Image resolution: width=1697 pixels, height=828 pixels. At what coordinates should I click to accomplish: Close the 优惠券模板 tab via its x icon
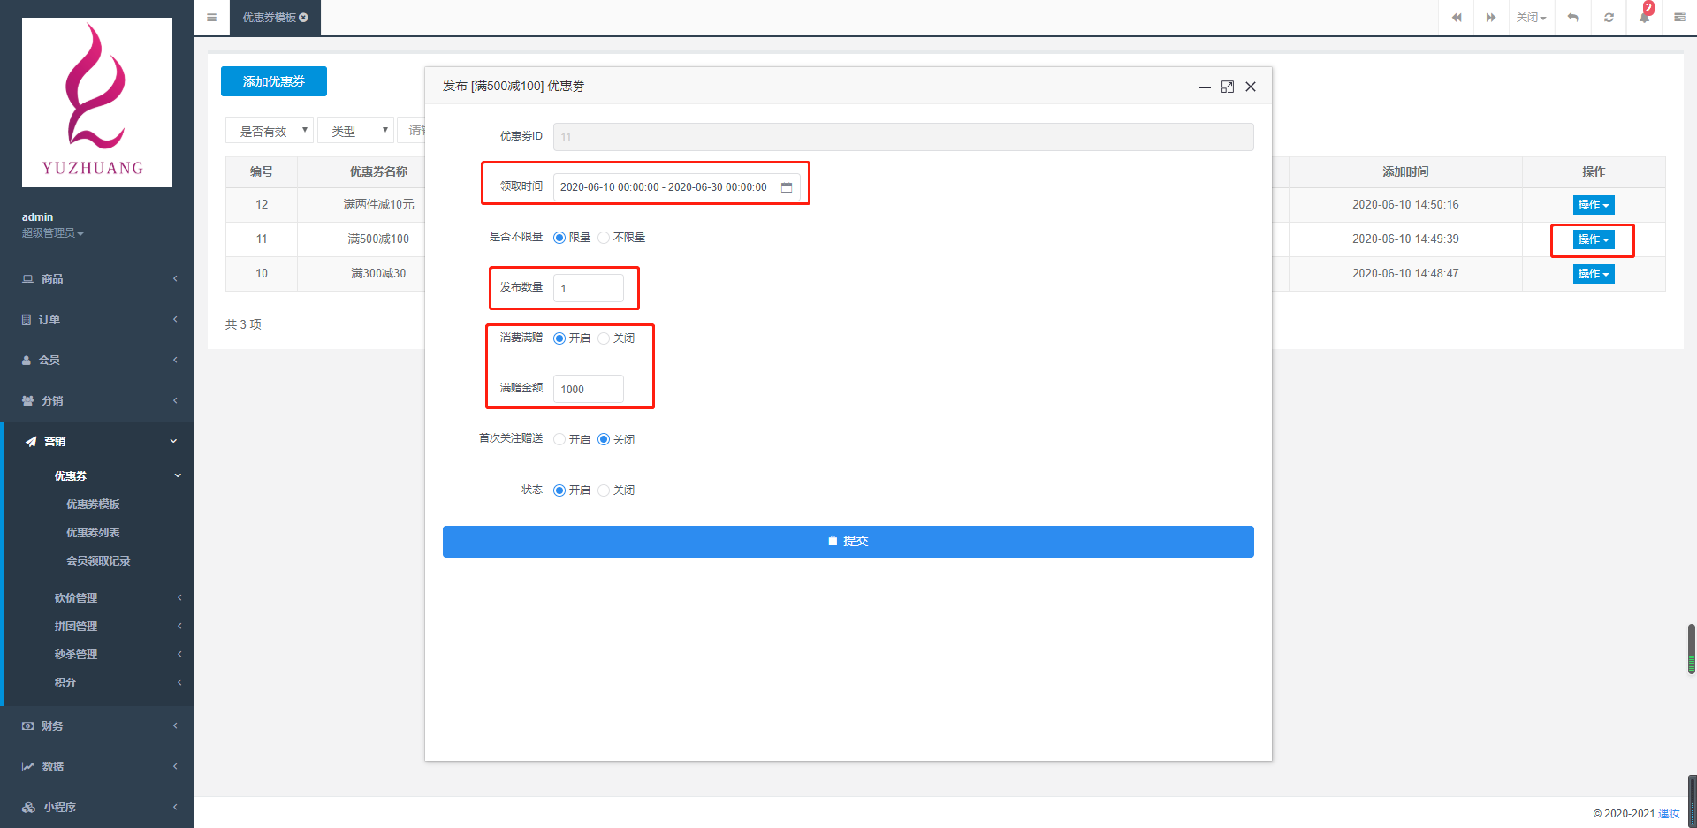[304, 18]
